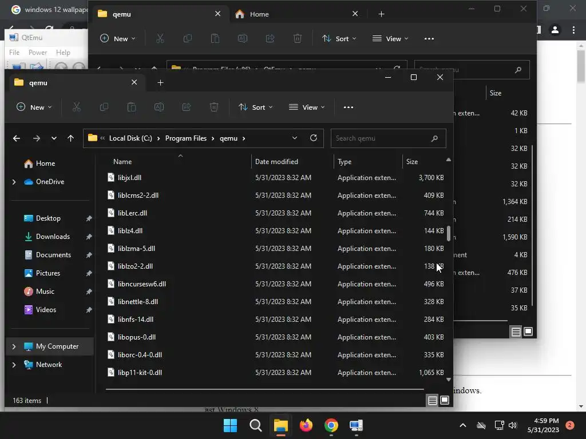The image size is (586, 439).
Task: Click the Delete icon in back qemu window
Action: 298,38
